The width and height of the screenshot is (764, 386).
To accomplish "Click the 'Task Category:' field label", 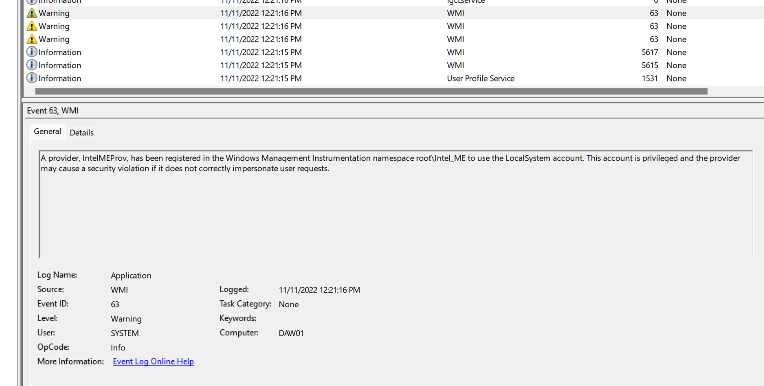I will tap(245, 304).
